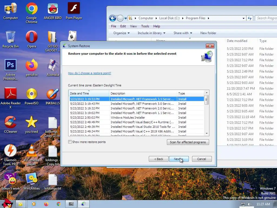Select the CCleaner desktop icon
277x208 pixels.
pos(11,125)
